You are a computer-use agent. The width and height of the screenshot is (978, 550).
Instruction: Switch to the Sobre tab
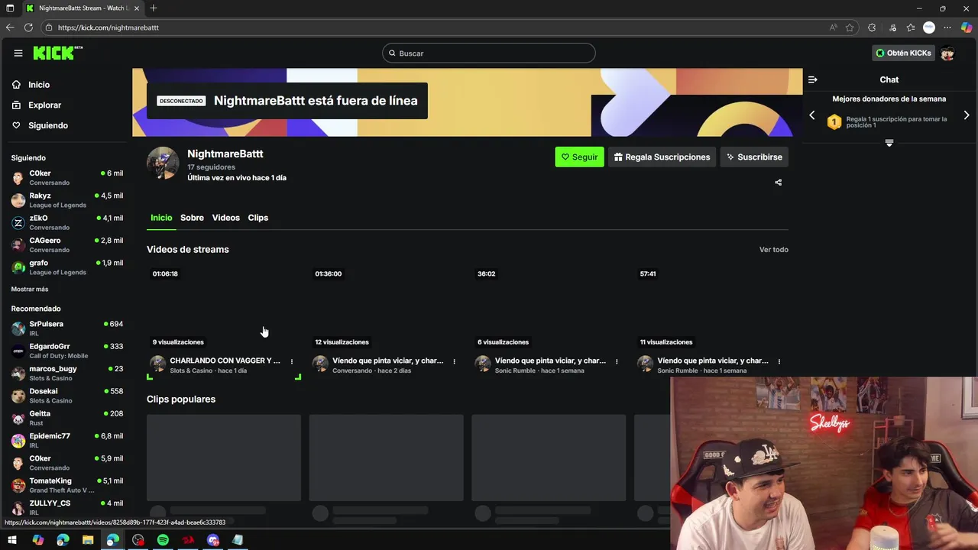(x=192, y=218)
